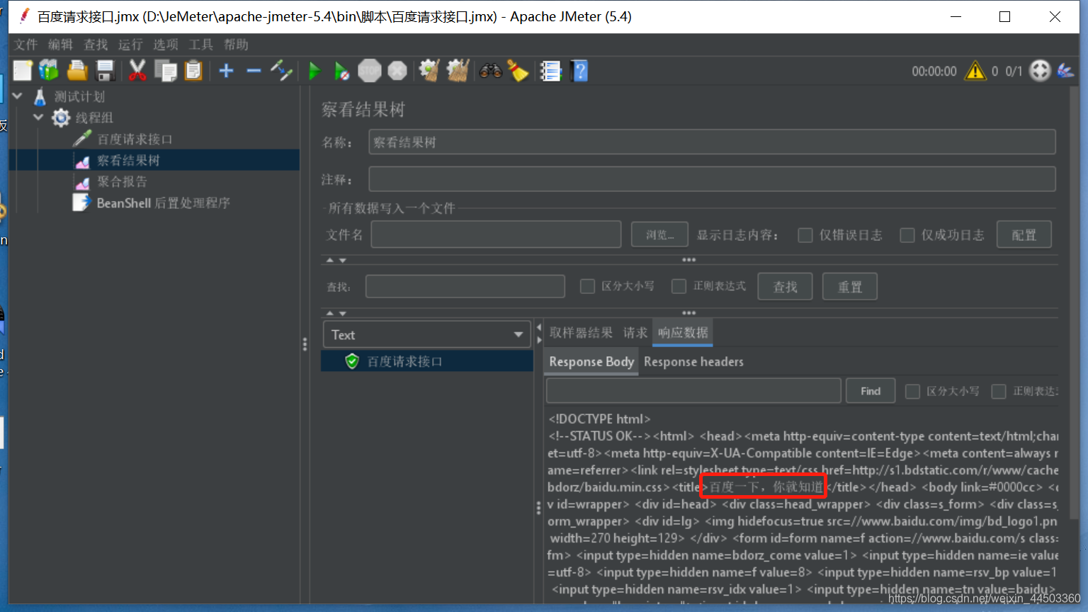1088x612 pixels.
Task: Start test without pauses
Action: tap(341, 71)
